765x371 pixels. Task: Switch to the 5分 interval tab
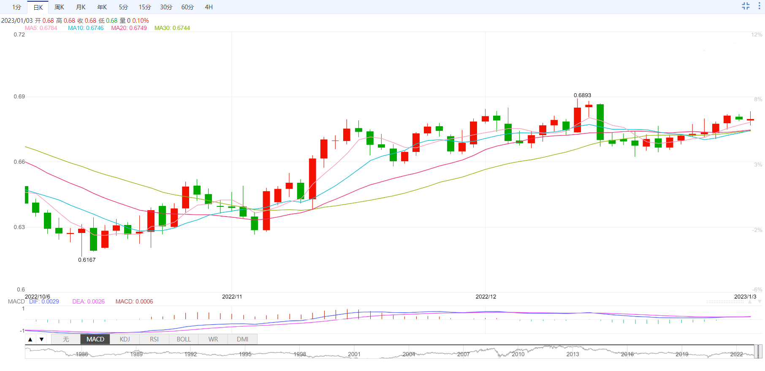[123, 7]
